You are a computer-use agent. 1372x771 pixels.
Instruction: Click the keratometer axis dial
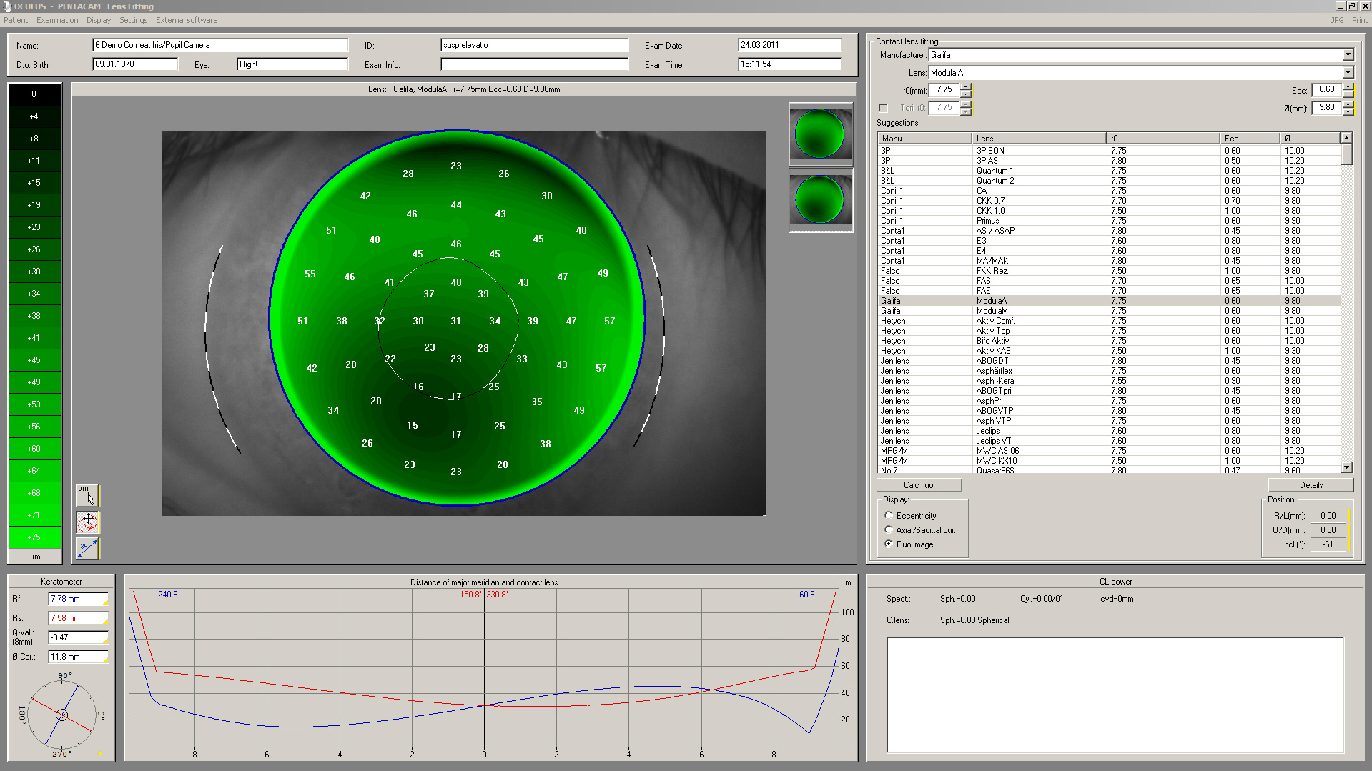click(x=62, y=714)
